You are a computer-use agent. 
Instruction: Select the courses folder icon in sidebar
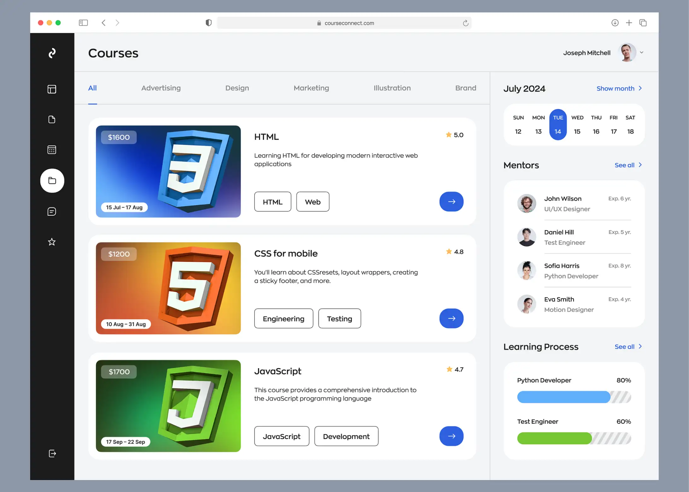tap(52, 181)
